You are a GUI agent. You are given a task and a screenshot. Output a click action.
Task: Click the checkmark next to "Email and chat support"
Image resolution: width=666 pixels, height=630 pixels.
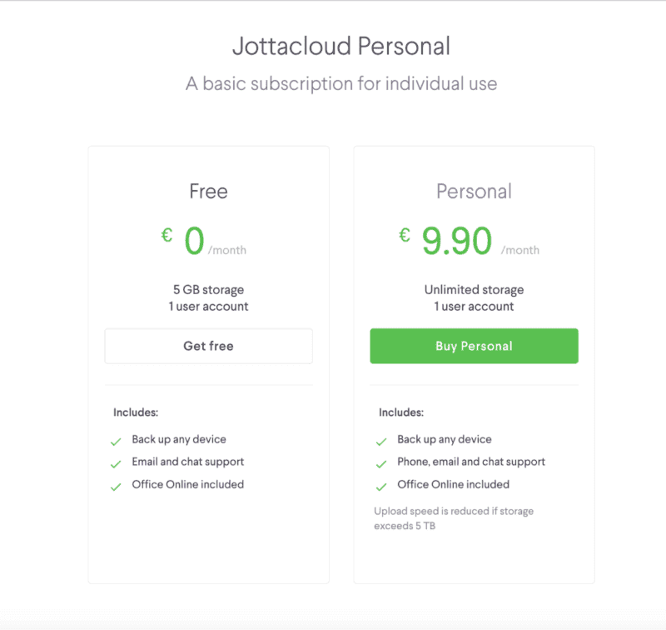coord(117,462)
